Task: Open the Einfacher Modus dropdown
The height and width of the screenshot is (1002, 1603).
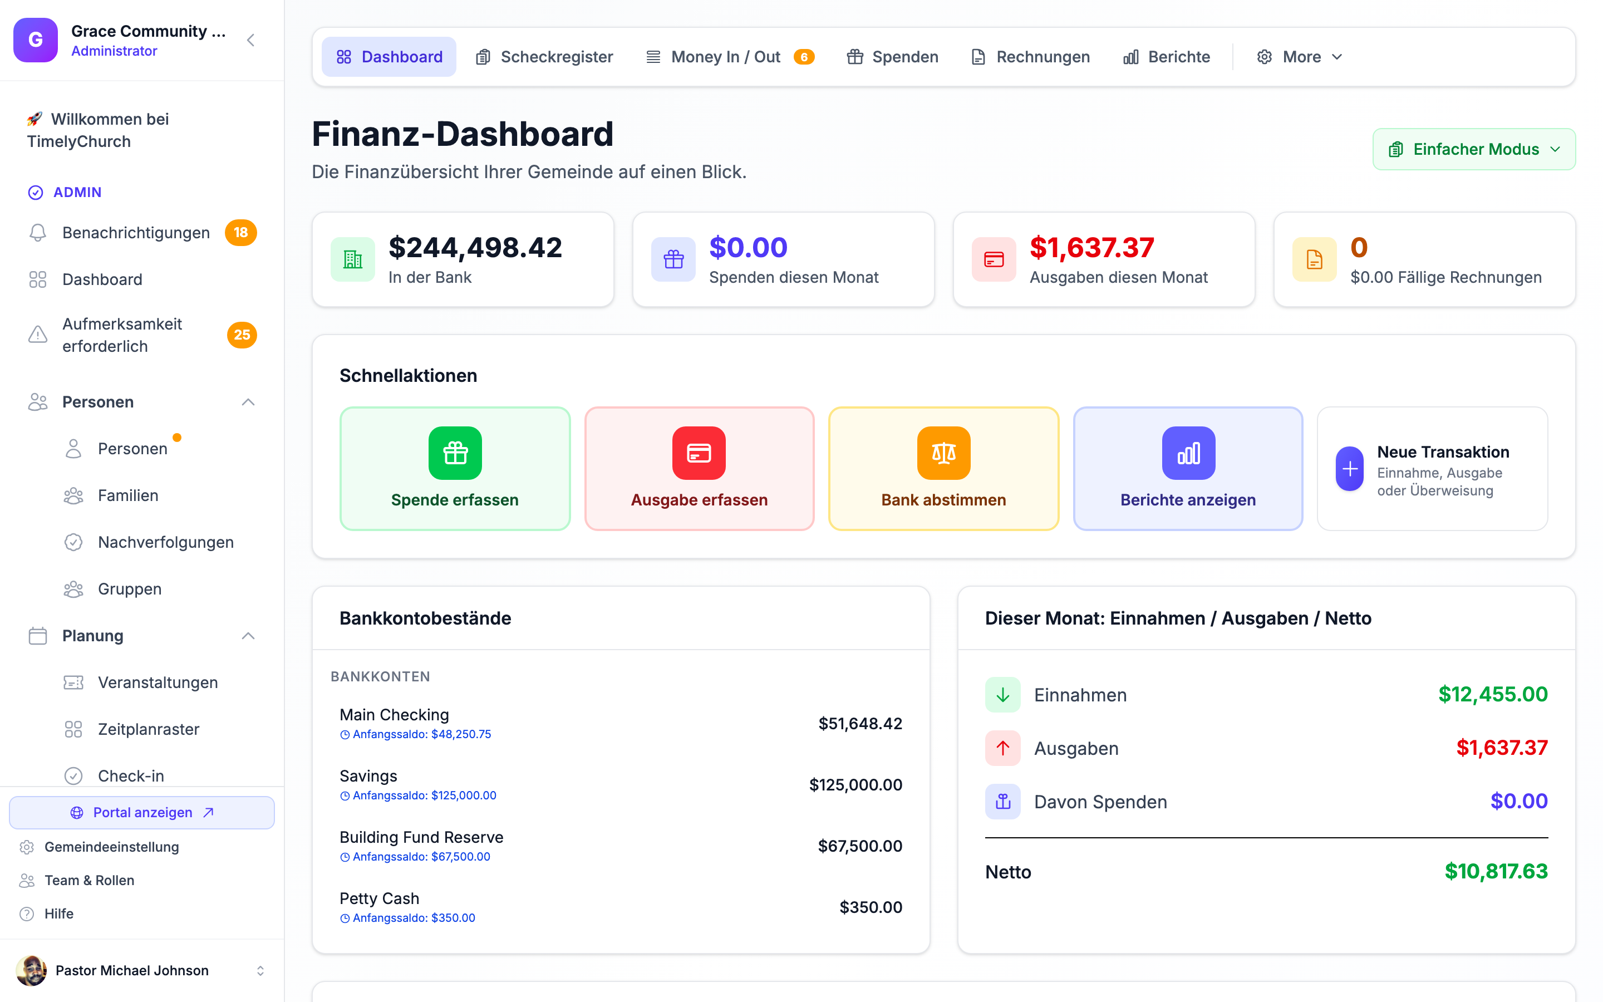Action: click(1474, 149)
